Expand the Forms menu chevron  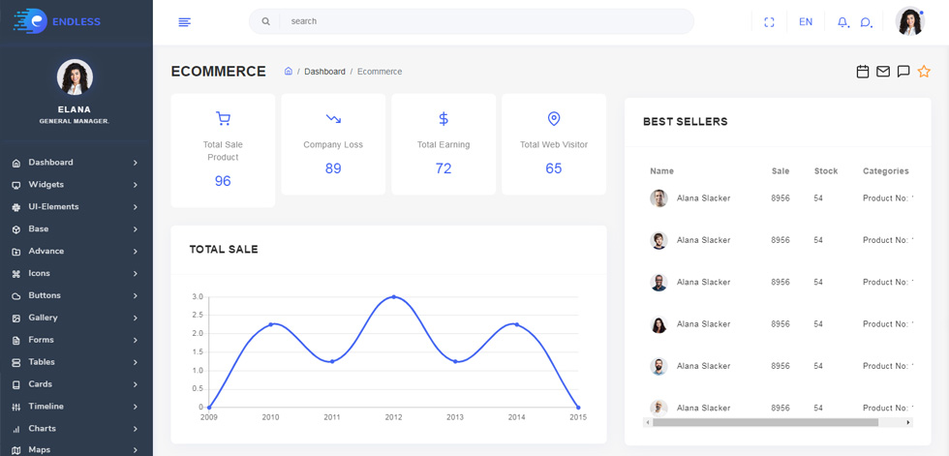[x=135, y=340]
